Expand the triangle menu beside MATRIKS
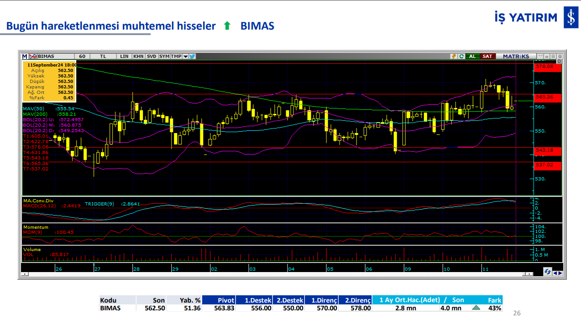581x324 pixels. (x=540, y=57)
